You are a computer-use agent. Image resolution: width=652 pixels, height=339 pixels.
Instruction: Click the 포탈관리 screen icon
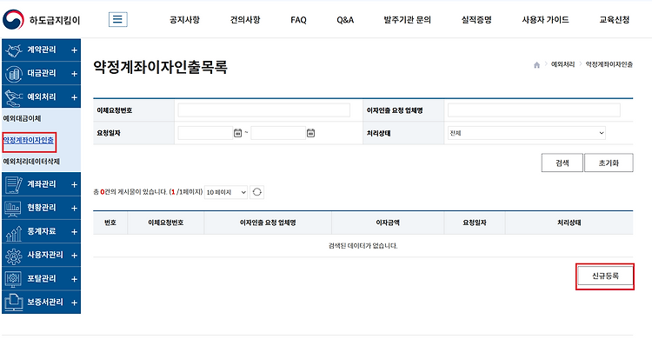(13, 279)
